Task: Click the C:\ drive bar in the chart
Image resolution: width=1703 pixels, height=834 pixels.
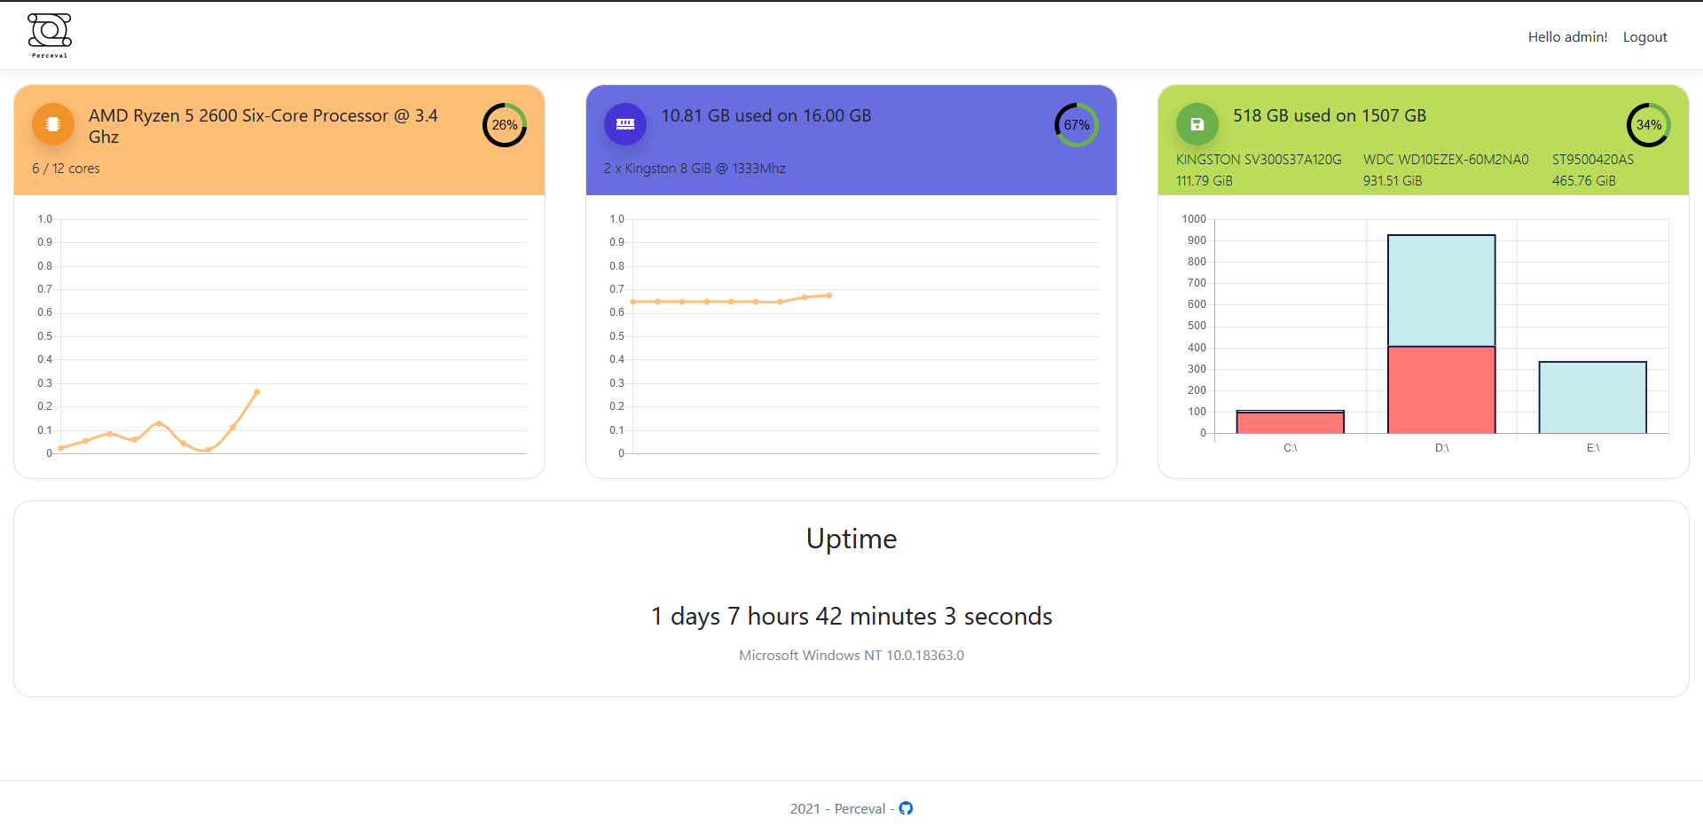Action: 1291,422
